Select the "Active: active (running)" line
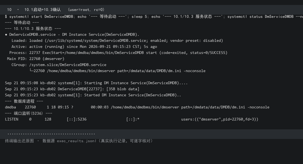Screen dimensions: 303x164 pos(84,47)
